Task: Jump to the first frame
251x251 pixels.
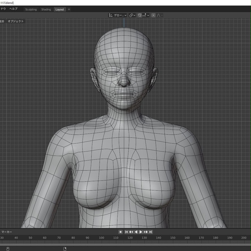Action: coord(126,232)
